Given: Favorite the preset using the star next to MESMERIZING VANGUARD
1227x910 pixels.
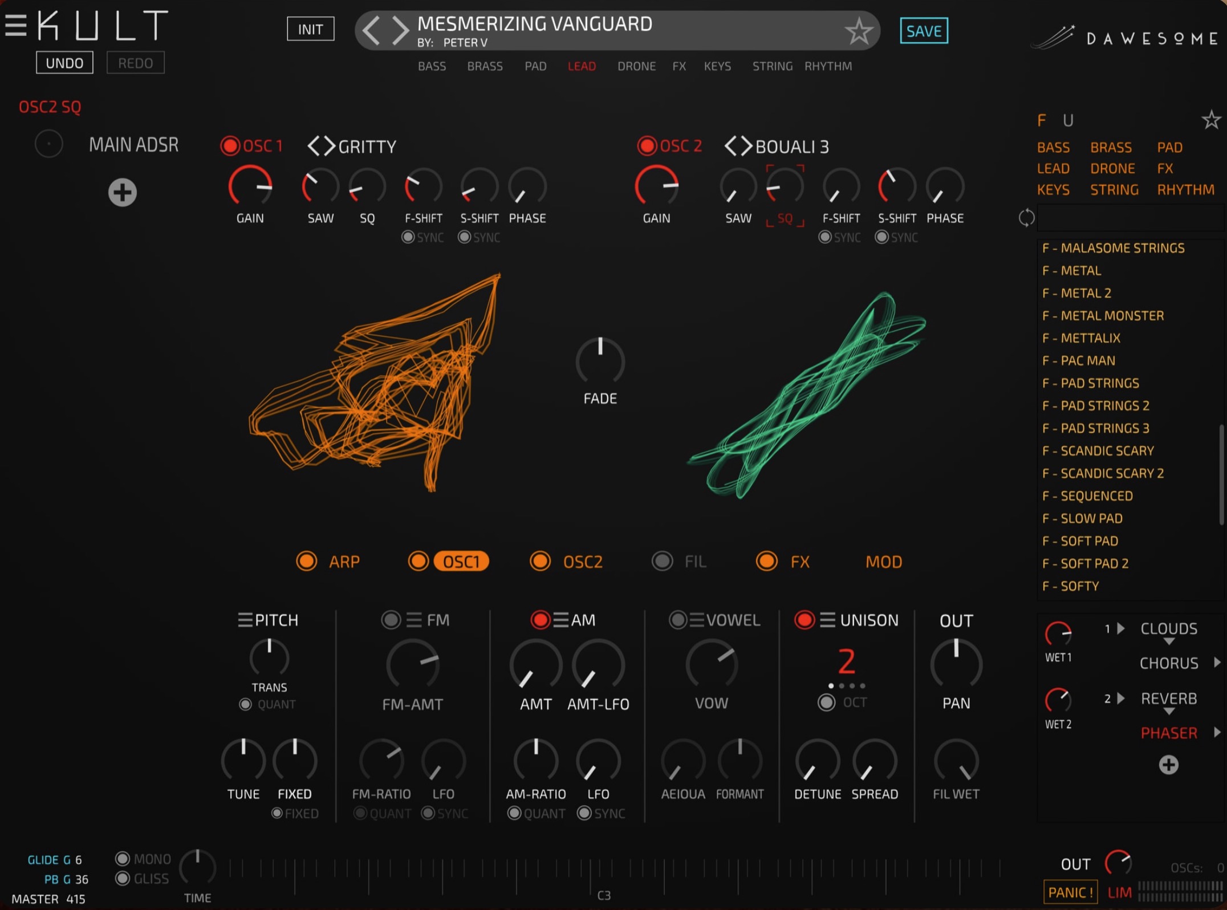Looking at the screenshot, I should pyautogui.click(x=858, y=30).
